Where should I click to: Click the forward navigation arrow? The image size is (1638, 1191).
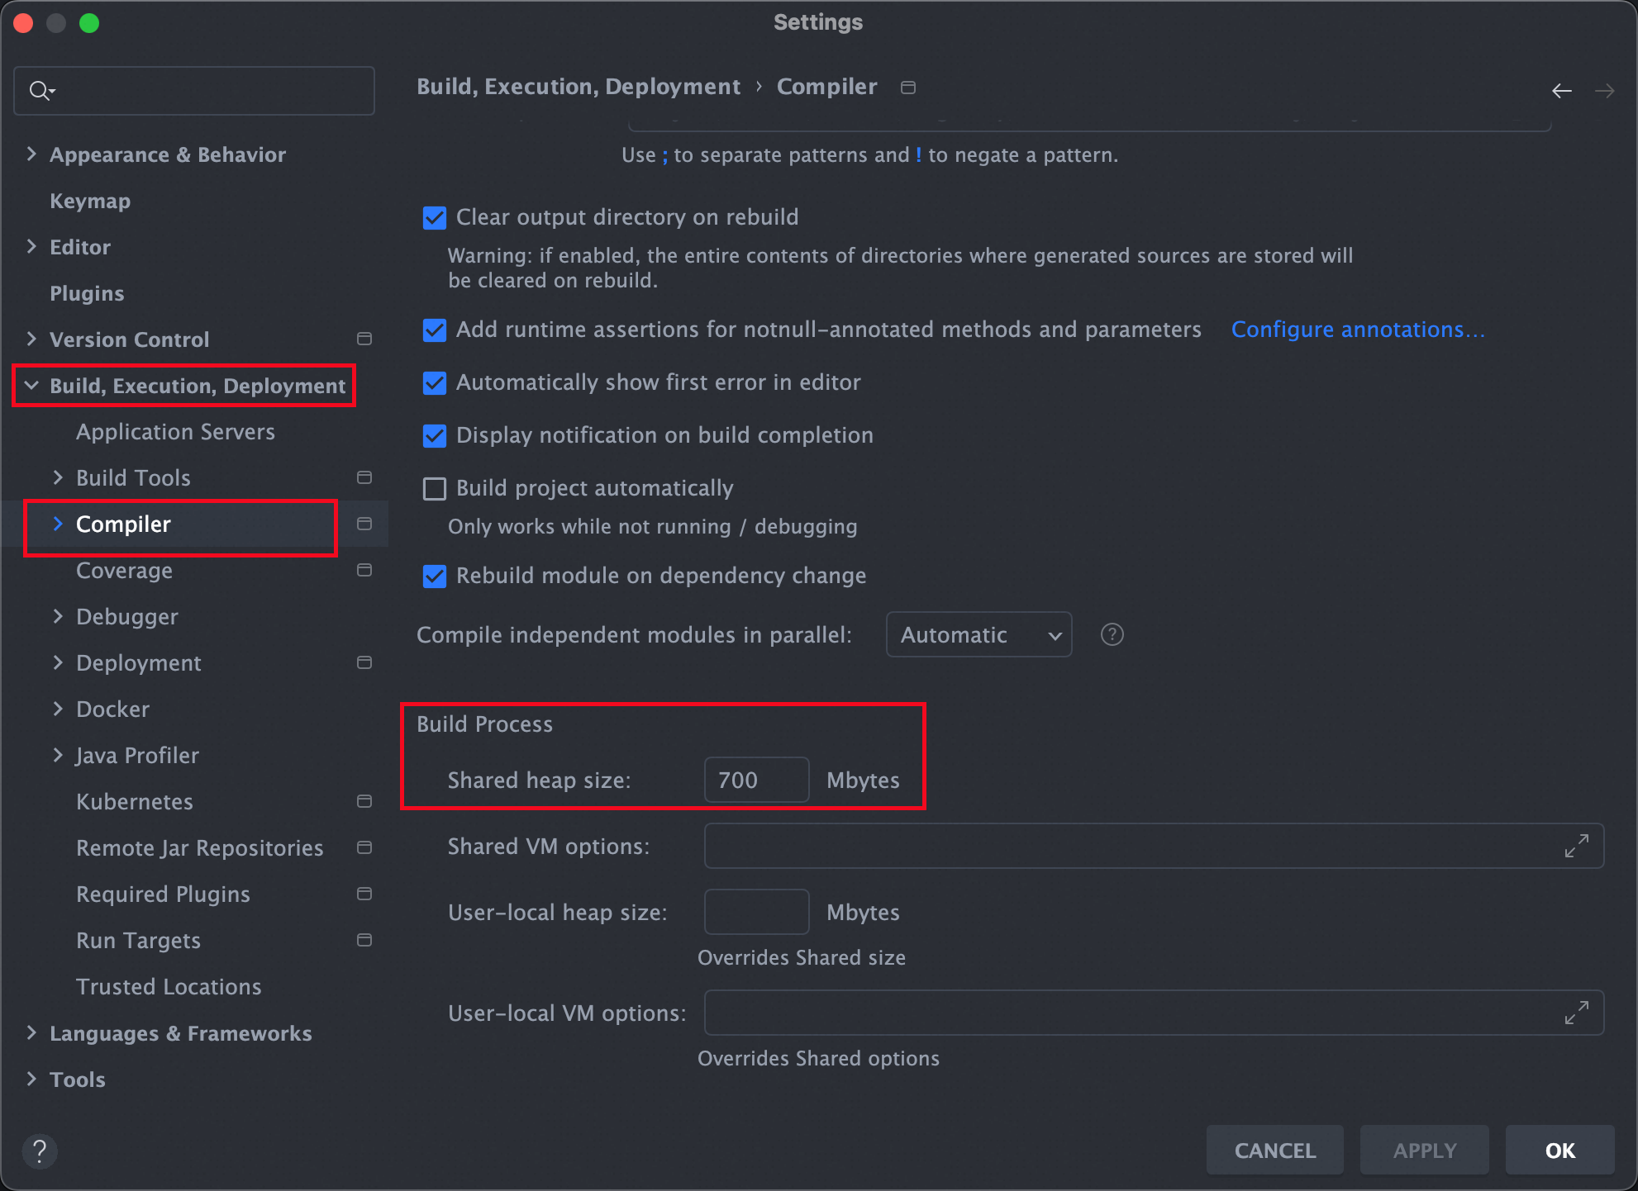(1606, 91)
